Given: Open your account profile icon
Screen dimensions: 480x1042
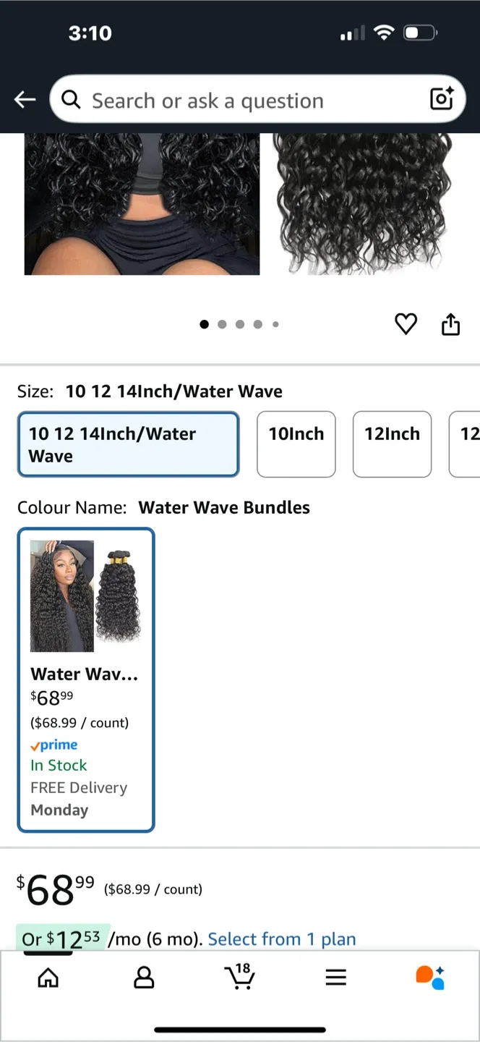Looking at the screenshot, I should (144, 977).
